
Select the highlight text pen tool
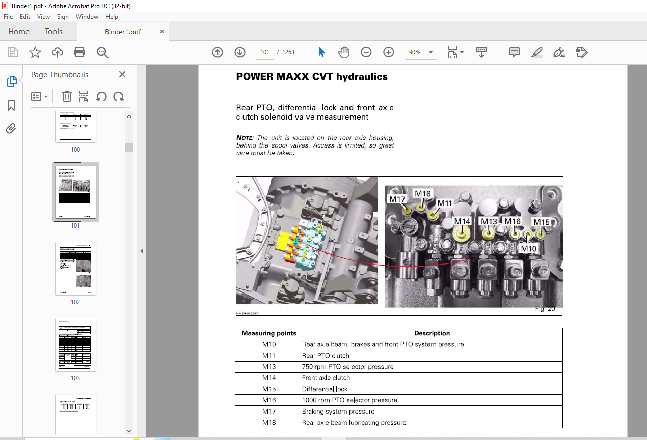536,52
